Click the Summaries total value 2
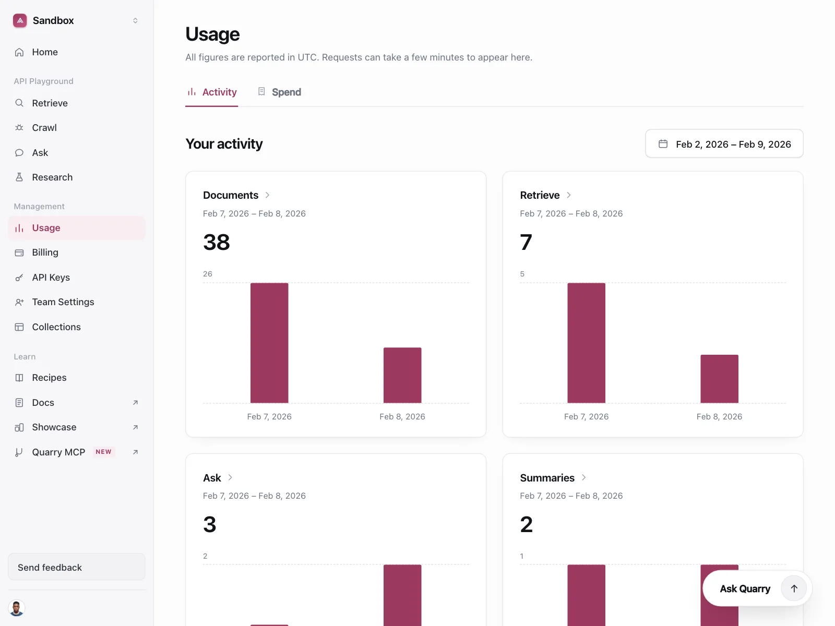Viewport: 835px width, 626px height. tap(527, 525)
